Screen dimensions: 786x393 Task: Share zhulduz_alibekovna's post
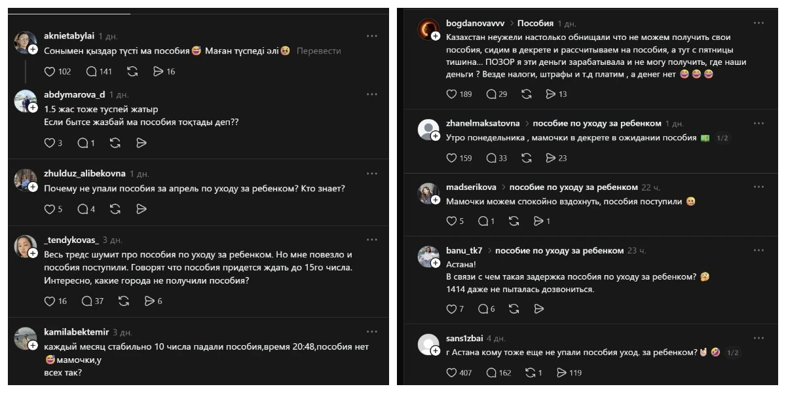[141, 210]
